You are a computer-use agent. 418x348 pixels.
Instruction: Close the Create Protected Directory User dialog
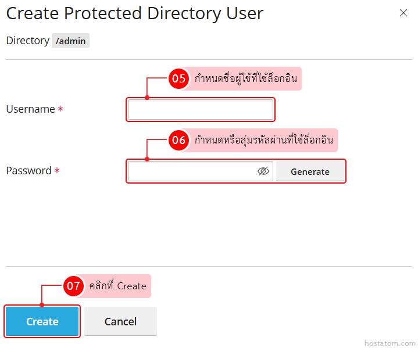click(x=403, y=13)
